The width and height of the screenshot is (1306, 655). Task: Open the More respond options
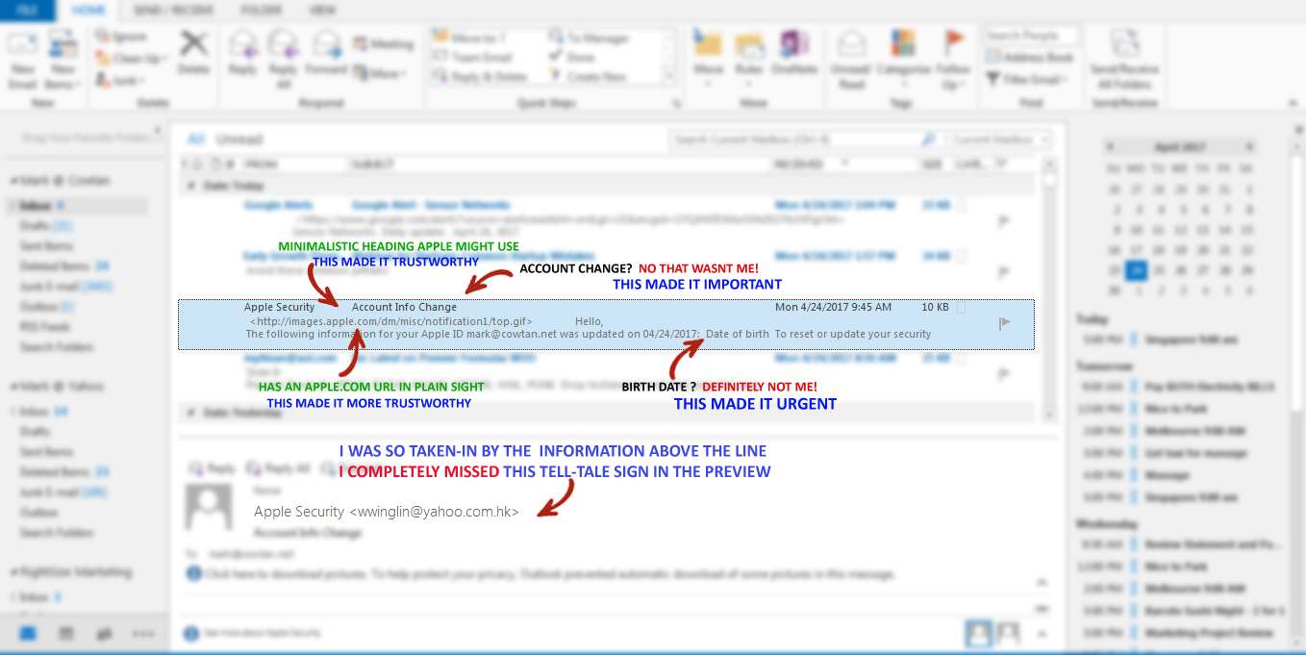click(379, 73)
